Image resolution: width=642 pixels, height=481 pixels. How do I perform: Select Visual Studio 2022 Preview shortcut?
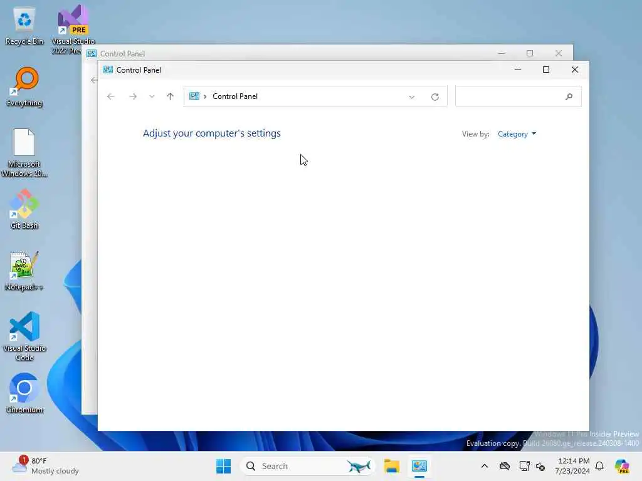pos(73,29)
